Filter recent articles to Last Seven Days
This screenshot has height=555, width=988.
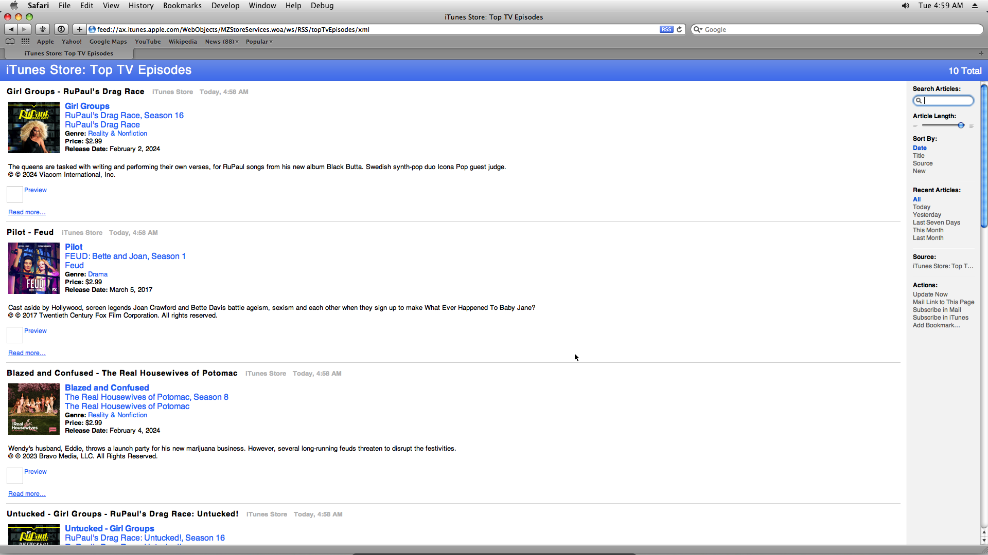tap(937, 223)
